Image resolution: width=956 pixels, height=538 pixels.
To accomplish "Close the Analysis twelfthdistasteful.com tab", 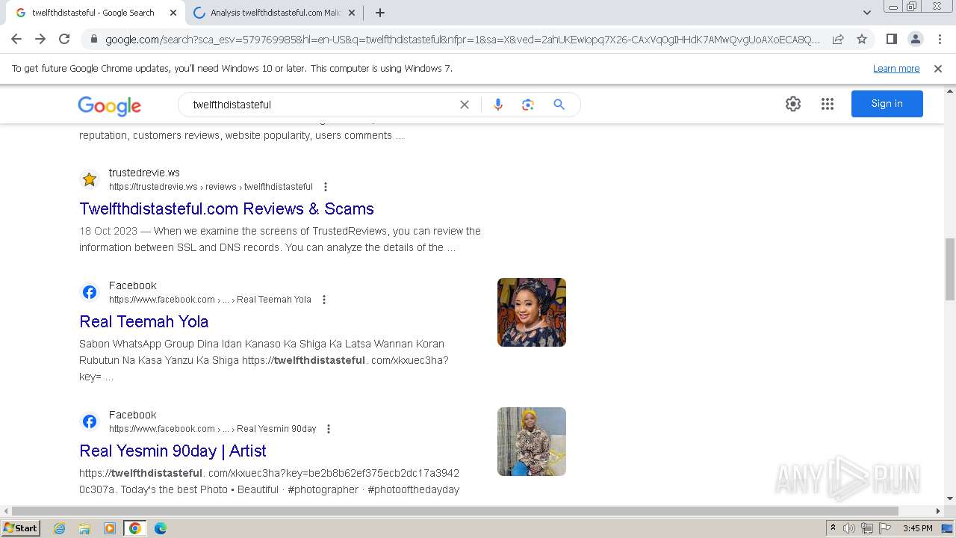I will (x=351, y=13).
